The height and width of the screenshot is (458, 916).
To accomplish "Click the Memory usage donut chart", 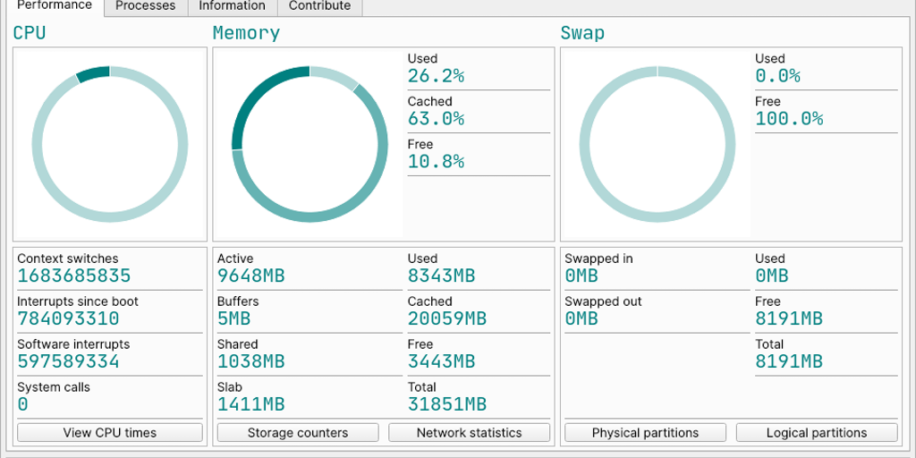I will click(x=310, y=144).
